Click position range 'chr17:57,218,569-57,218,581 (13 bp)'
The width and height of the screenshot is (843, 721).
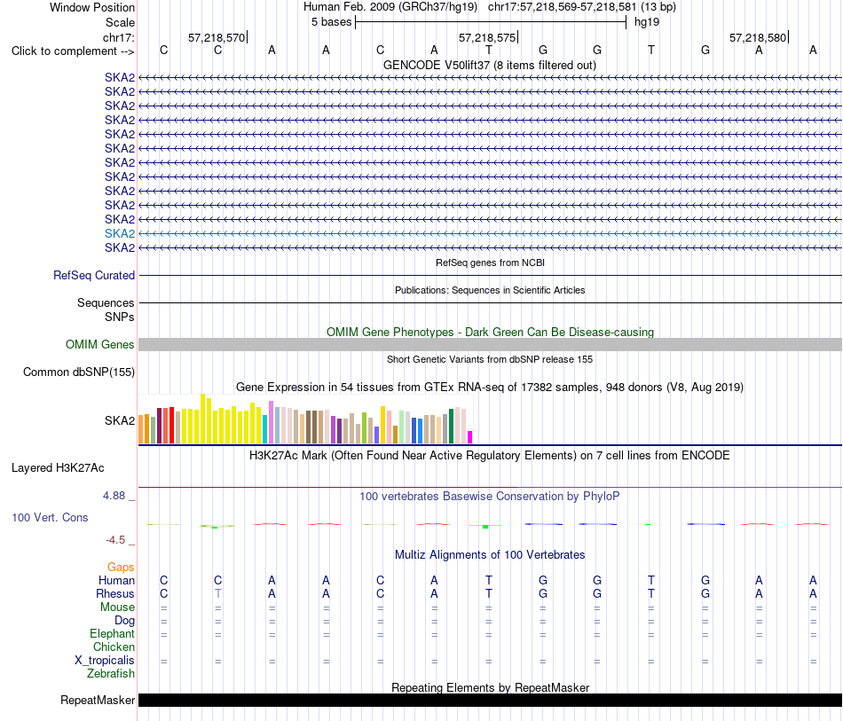pos(582,7)
